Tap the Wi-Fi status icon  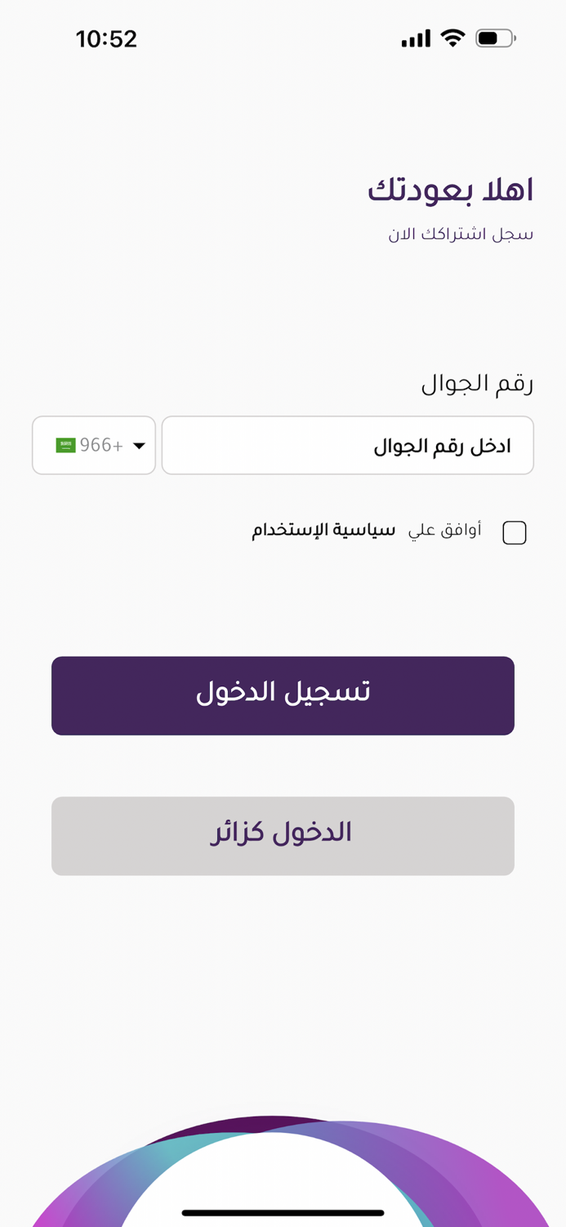pyautogui.click(x=452, y=38)
